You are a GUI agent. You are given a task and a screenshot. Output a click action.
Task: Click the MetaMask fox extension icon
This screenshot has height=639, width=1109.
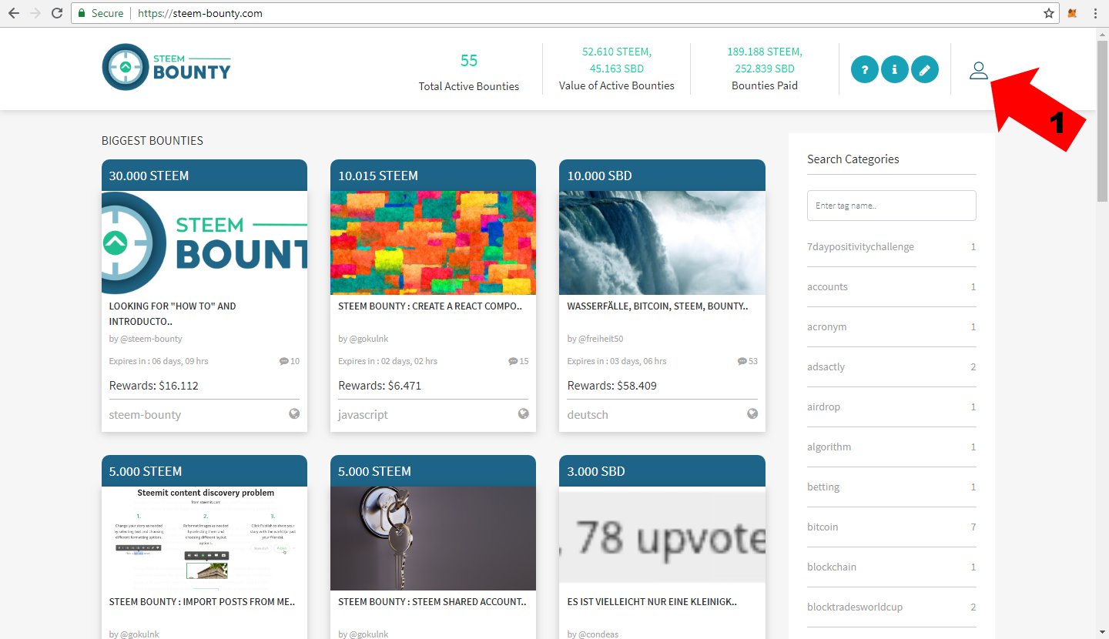click(x=1073, y=13)
